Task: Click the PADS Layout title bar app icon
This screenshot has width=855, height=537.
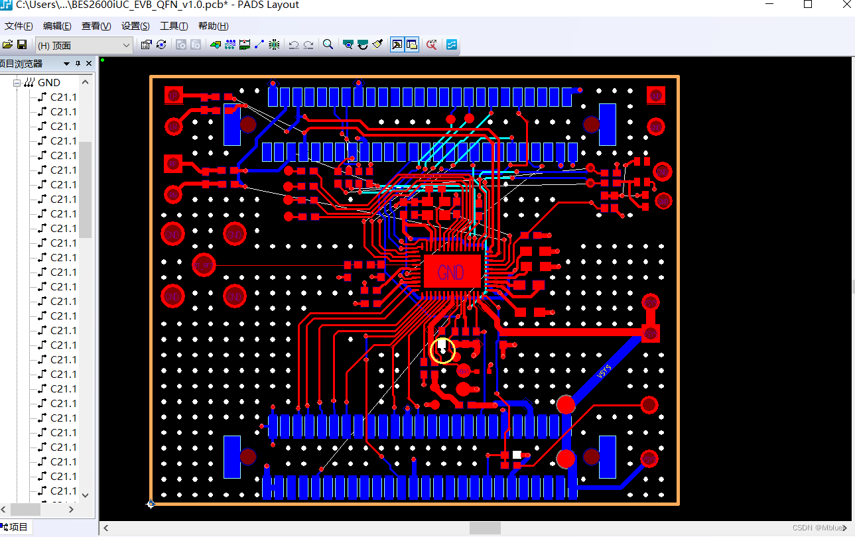Action: pyautogui.click(x=6, y=5)
